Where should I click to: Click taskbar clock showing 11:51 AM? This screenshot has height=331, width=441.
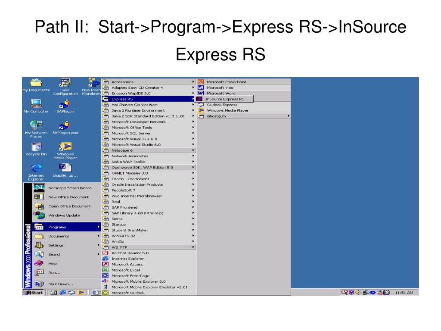click(404, 293)
